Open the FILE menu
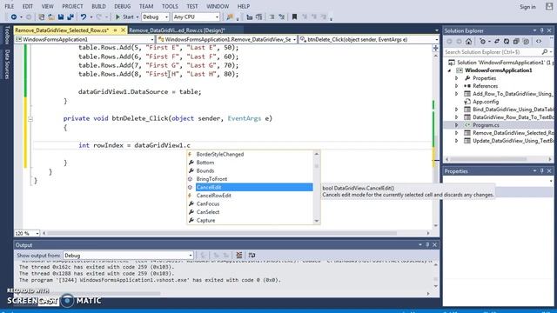Image resolution: width=557 pixels, height=313 pixels. pyautogui.click(x=10, y=6)
